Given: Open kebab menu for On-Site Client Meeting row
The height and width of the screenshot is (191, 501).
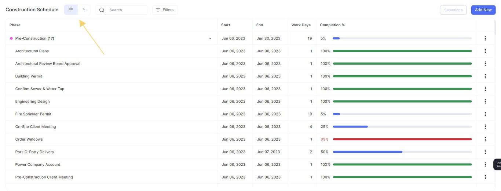Looking at the screenshot, I should [485, 127].
